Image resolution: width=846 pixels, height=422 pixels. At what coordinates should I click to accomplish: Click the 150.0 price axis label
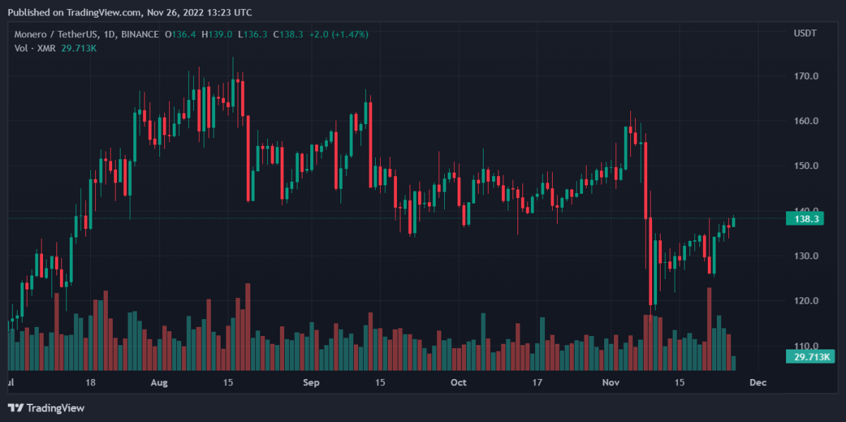pos(806,166)
